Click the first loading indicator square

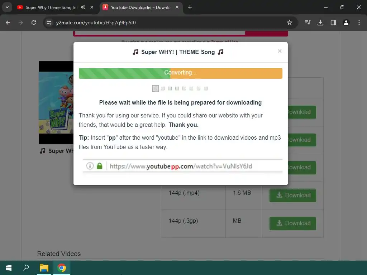pyautogui.click(x=156, y=88)
